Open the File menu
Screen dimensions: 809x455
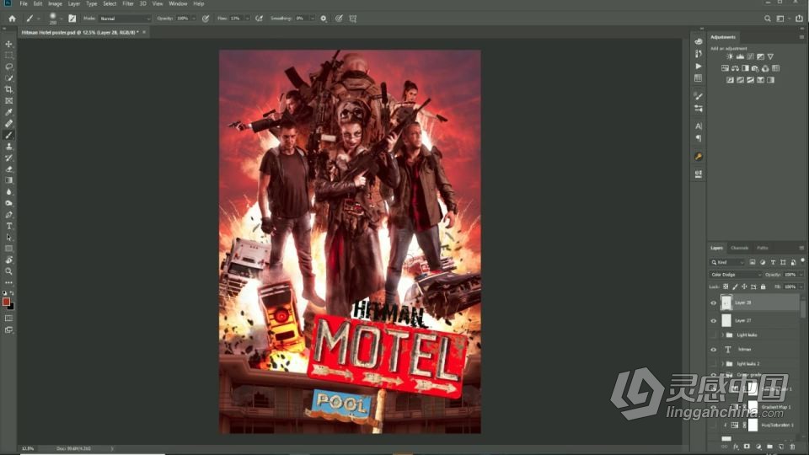(24, 3)
